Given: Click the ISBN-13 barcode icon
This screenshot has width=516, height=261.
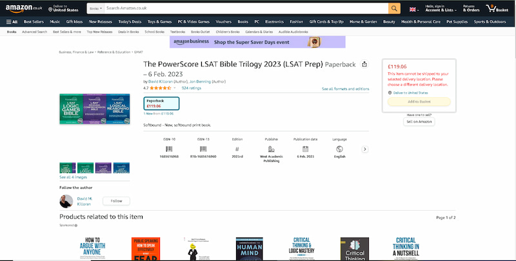Looking at the screenshot, I should pyautogui.click(x=203, y=149).
